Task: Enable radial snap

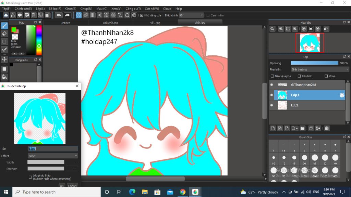Action: [106, 15]
